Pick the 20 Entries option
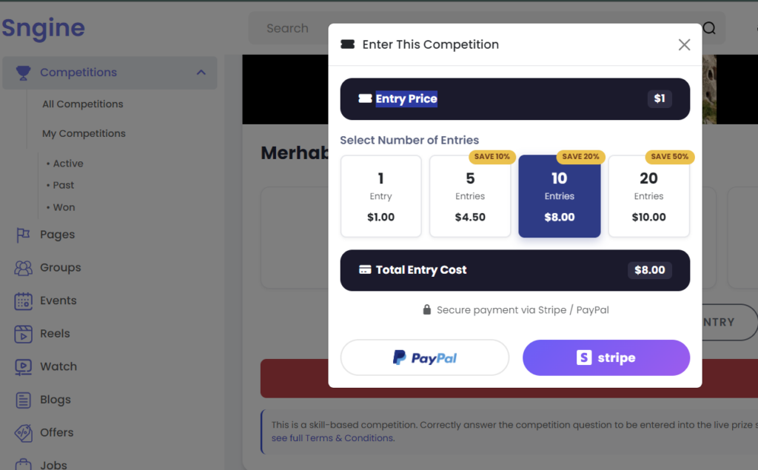Screen dimensions: 758x470 click(x=648, y=196)
